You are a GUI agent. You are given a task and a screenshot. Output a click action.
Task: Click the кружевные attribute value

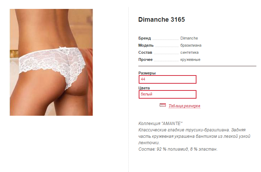click(190, 60)
